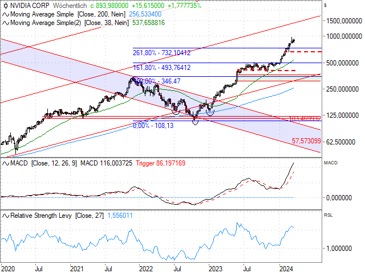Click the Fibonacci label 100,00% - 346,47
365x273 pixels.
[157, 81]
